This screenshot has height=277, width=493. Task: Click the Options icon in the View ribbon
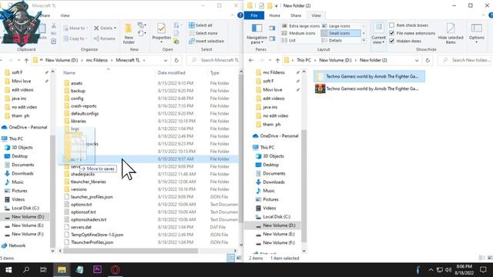476,29
